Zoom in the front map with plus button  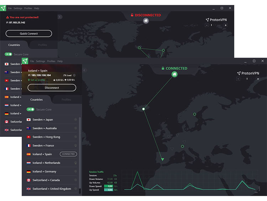258,79
